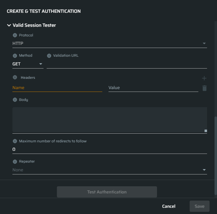Collapse the Valid Session Tester section
Viewport: 217px width, 214px height.
click(x=9, y=25)
